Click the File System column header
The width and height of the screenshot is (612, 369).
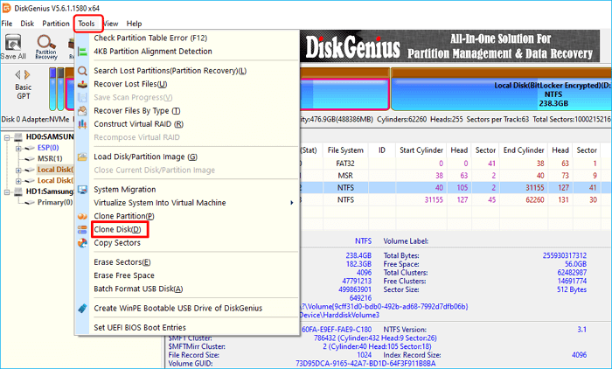[345, 150]
